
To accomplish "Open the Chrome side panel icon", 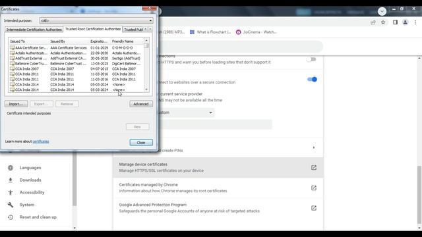I will [x=395, y=22].
